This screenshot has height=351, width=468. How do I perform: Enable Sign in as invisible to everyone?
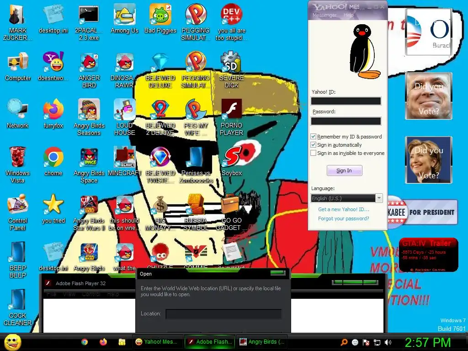(313, 153)
